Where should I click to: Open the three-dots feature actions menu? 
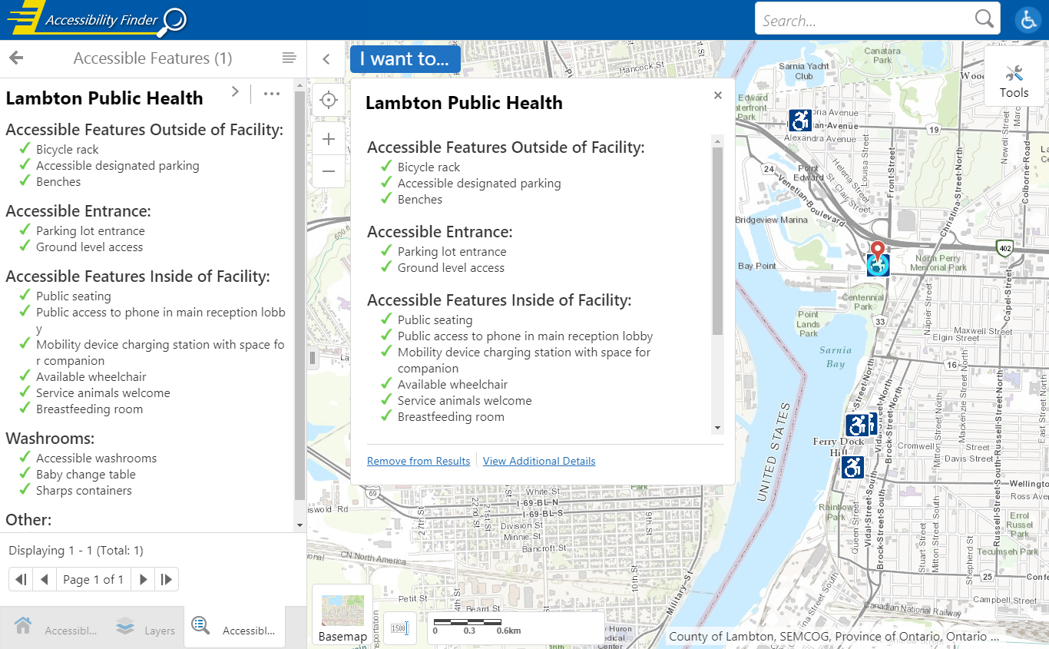coord(272,94)
